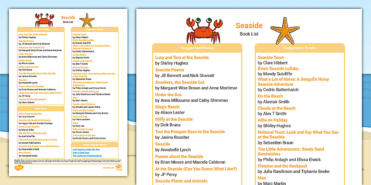Click the Twinkl badge at the page bottom right
The image size is (371, 185).
119,167
